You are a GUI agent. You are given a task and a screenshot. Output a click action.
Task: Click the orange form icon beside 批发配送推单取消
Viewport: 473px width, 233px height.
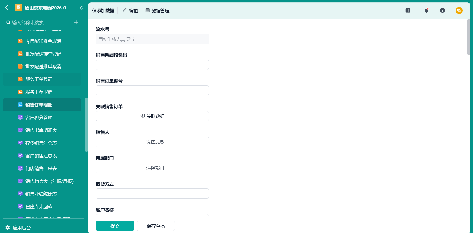pyautogui.click(x=20, y=66)
